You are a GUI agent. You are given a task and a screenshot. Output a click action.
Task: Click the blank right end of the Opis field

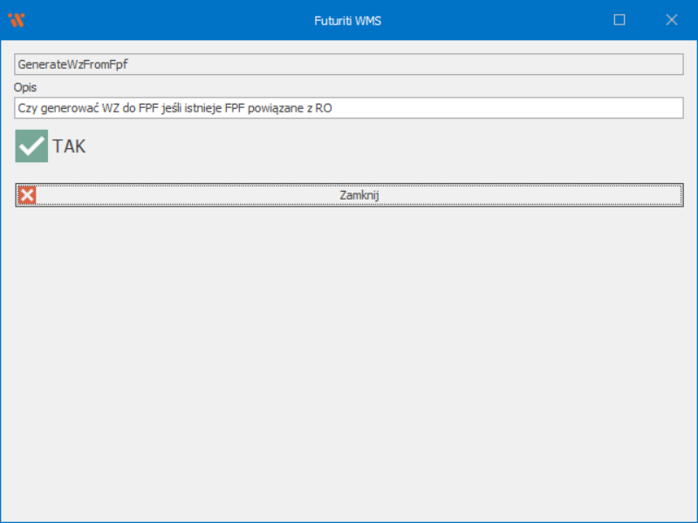[x=611, y=108]
